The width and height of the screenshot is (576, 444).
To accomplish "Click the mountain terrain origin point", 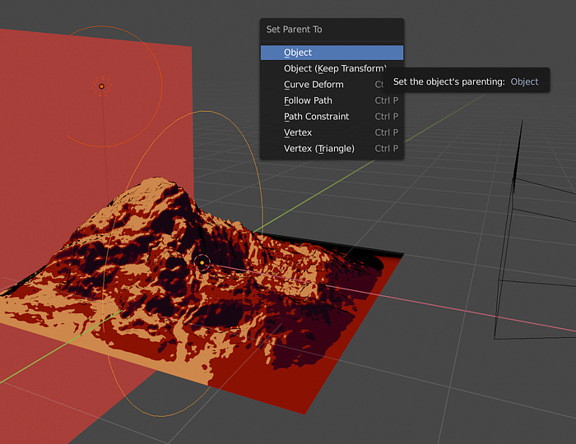I will 202,263.
